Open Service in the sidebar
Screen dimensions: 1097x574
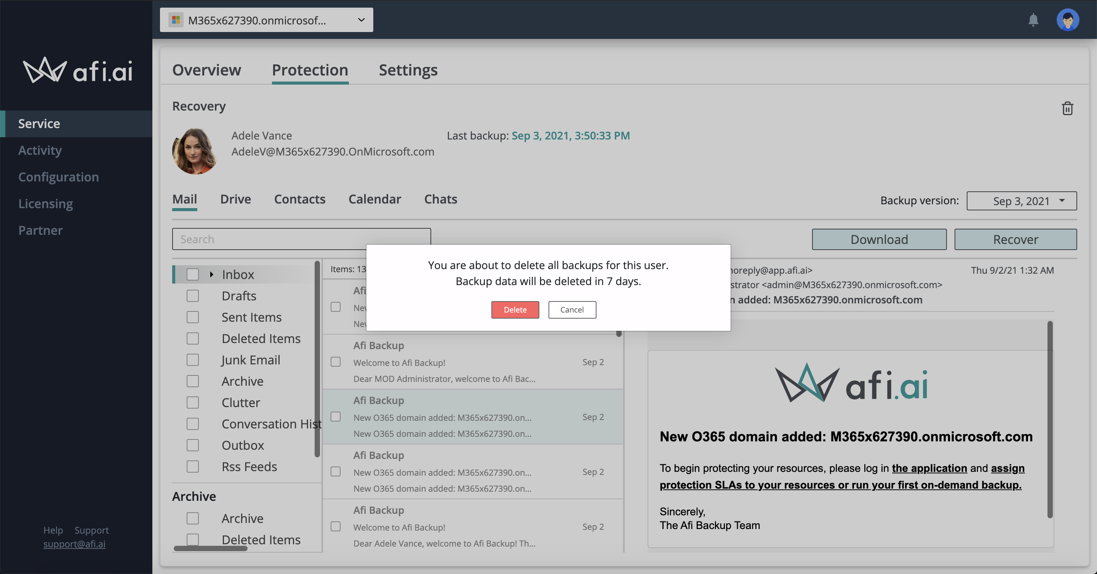(x=76, y=123)
